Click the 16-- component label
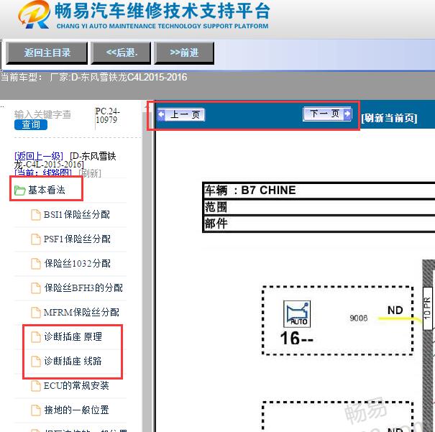Screen dimensions: 435x432 tap(296, 339)
